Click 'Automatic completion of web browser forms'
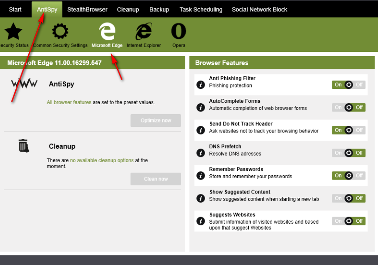The height and width of the screenshot is (265, 378). [258, 108]
